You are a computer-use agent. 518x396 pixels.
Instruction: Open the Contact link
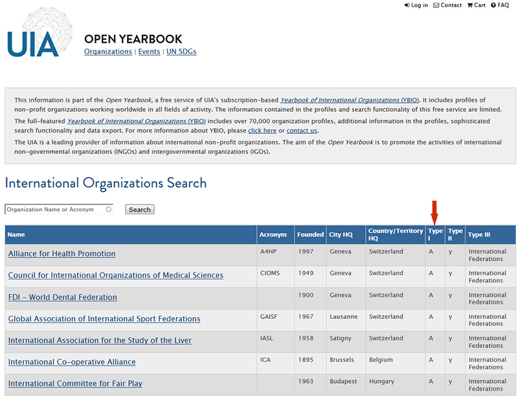click(x=447, y=5)
